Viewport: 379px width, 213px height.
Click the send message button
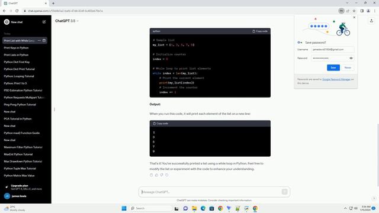pos(284,192)
